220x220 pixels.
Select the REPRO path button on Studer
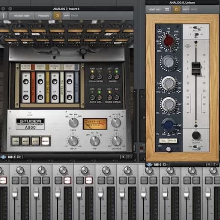[x=46, y=141]
